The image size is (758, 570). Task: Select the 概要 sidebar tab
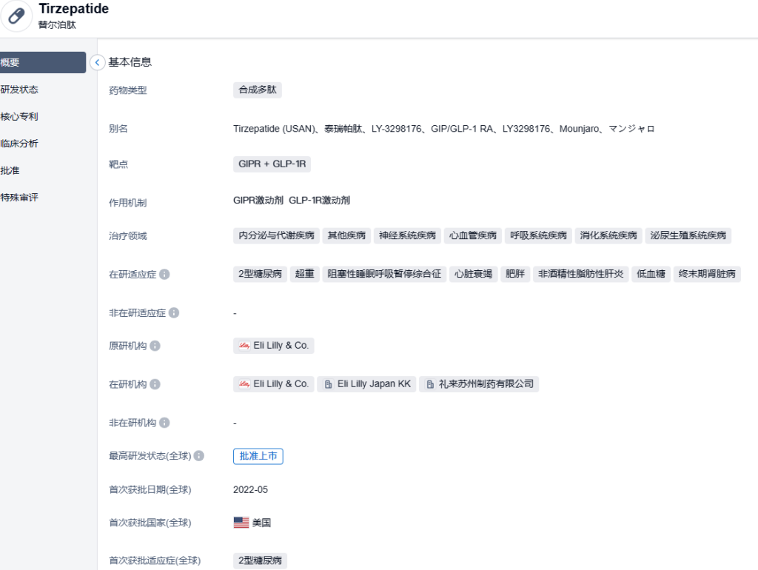[x=41, y=63]
